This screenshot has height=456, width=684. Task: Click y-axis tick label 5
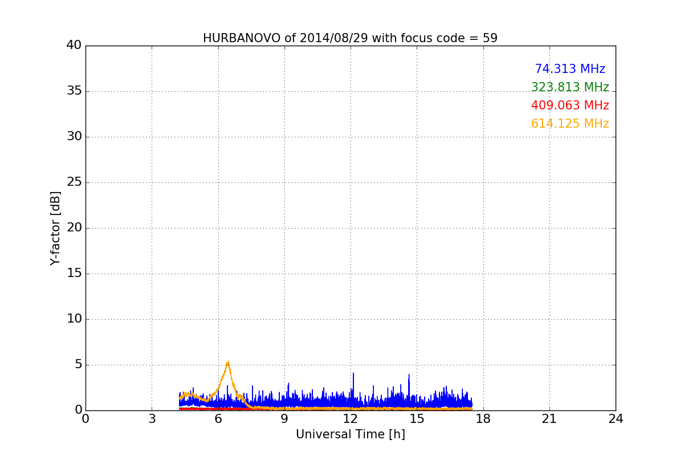[78, 364]
